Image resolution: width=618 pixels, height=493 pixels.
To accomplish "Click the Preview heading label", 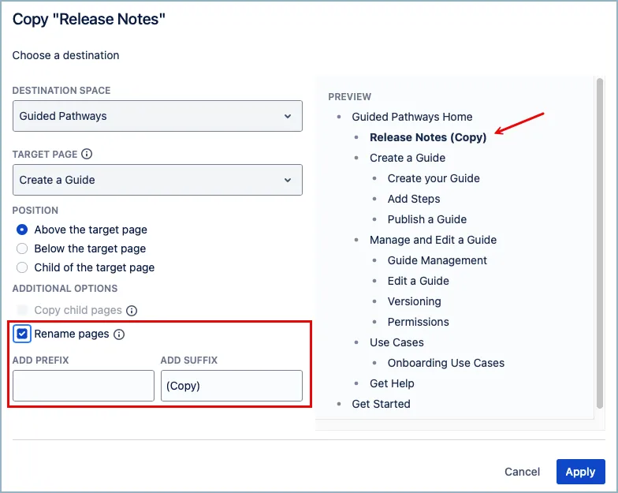I will tap(350, 96).
